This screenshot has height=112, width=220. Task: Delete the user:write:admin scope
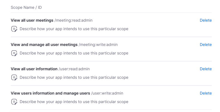tap(205, 93)
